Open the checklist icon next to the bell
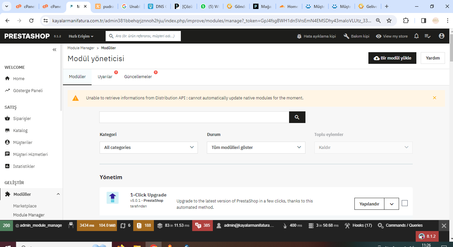The image size is (453, 247). click(x=428, y=36)
